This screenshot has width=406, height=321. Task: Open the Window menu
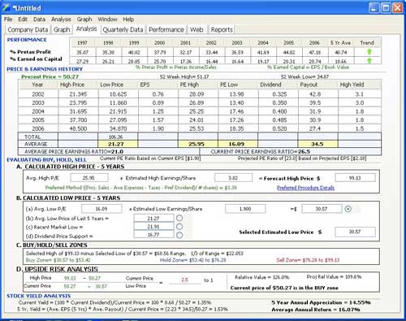click(107, 20)
